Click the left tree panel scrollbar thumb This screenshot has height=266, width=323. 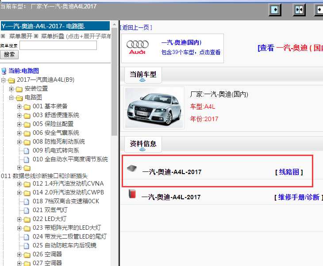pyautogui.click(x=114, y=82)
